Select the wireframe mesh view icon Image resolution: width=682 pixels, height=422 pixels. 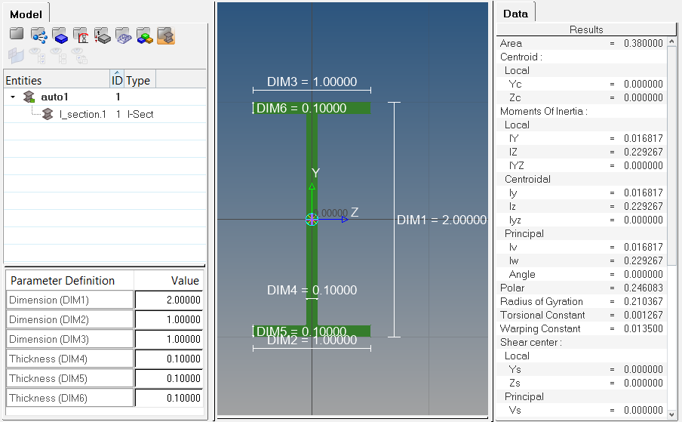point(124,35)
